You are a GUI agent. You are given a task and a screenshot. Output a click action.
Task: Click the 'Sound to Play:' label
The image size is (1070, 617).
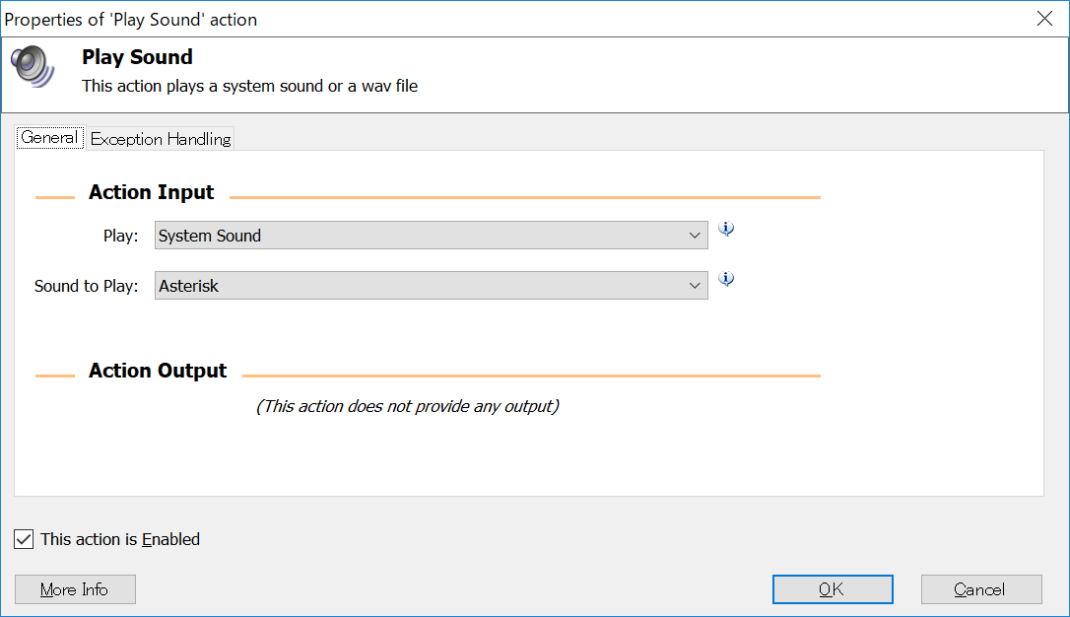click(x=86, y=286)
